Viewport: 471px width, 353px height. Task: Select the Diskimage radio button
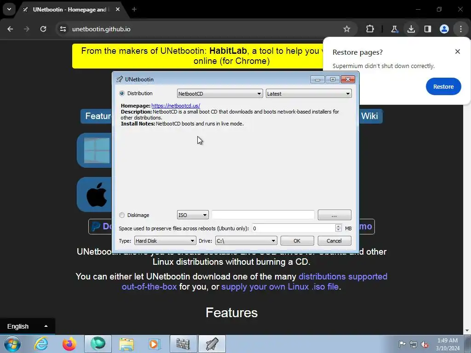pyautogui.click(x=121, y=215)
